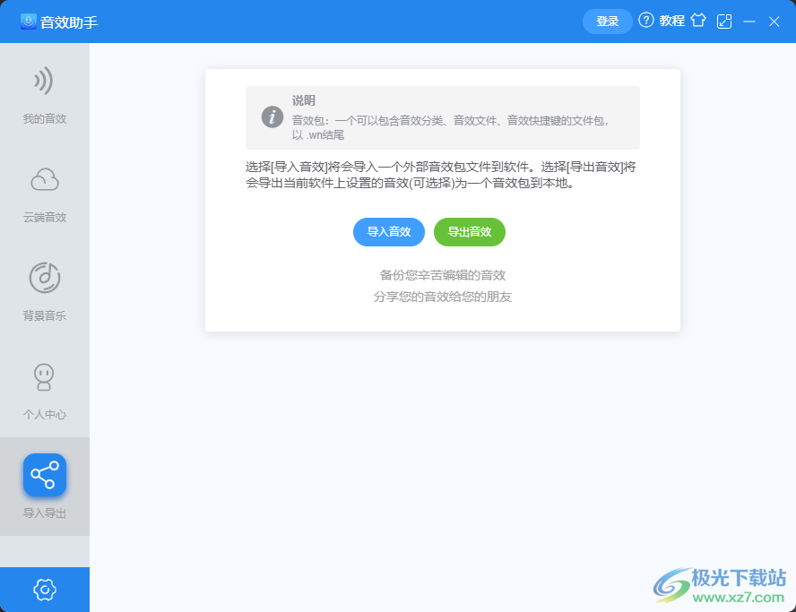796x612 pixels.
Task: Switch to mini mode with the expand icon
Action: coord(725,20)
